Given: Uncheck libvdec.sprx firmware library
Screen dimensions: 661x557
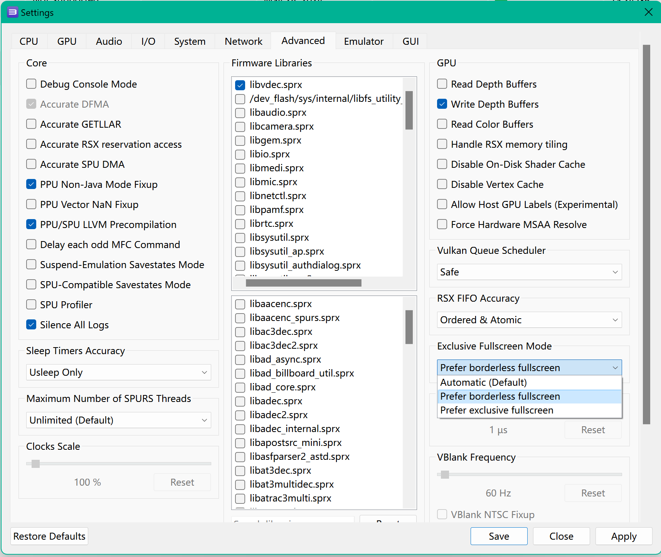Looking at the screenshot, I should 240,85.
